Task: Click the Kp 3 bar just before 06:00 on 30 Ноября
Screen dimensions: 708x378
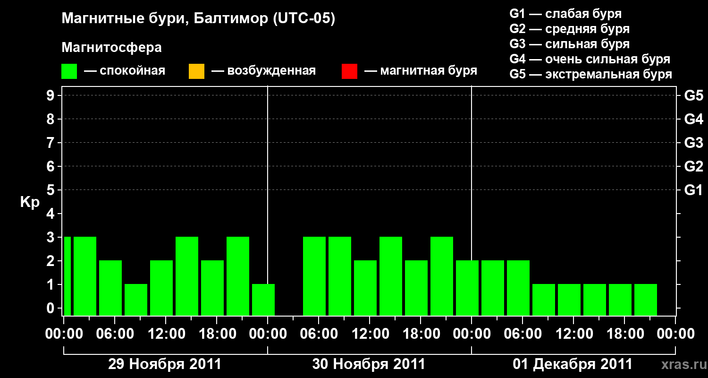Action: [314, 276]
